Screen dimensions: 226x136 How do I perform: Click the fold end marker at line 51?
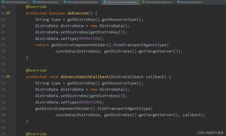pyautogui.click(x=15, y=58)
